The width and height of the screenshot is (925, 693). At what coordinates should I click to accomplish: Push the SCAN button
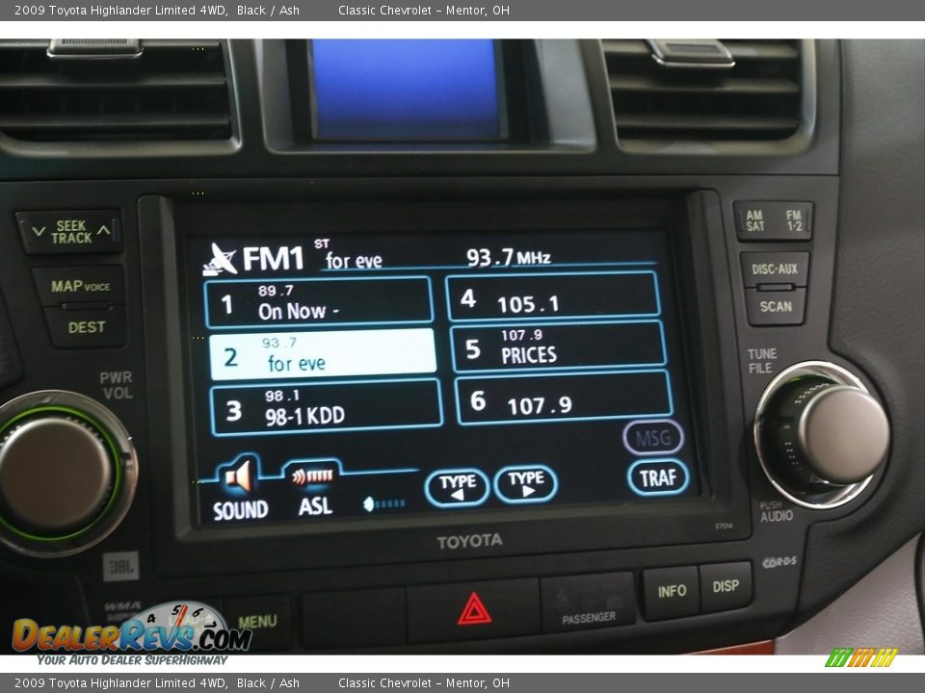coord(775,306)
